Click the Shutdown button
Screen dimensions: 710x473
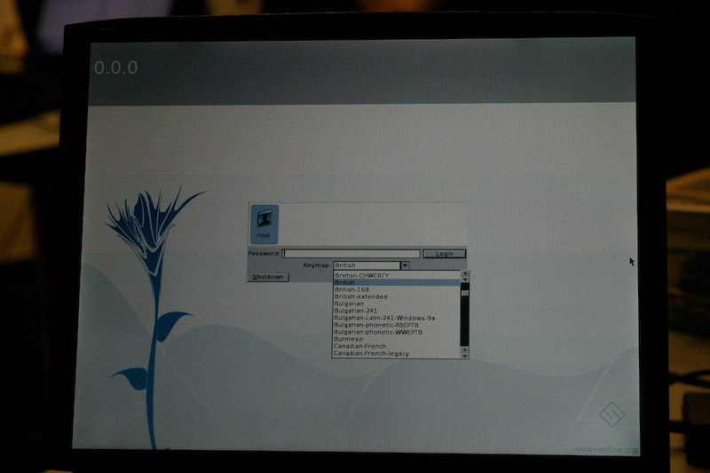click(x=267, y=277)
